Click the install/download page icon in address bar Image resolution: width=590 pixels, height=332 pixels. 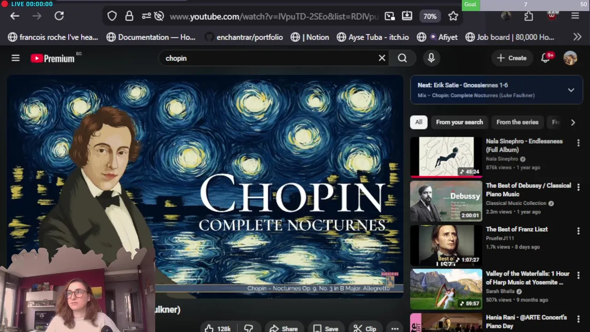[407, 16]
